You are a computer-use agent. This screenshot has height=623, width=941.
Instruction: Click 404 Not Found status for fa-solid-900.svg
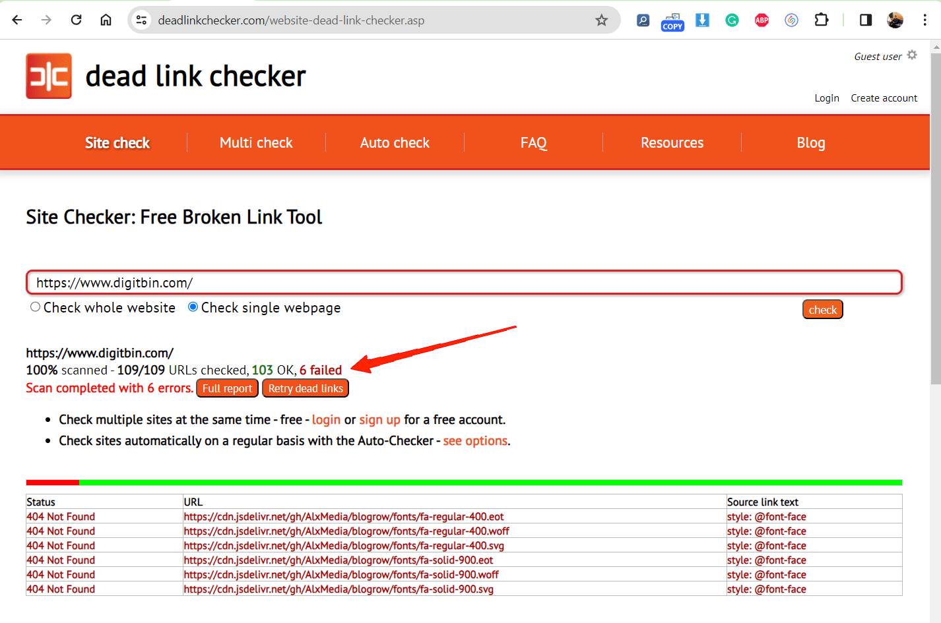pos(61,589)
